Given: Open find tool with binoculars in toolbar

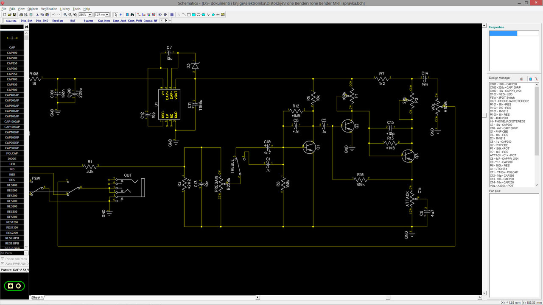Looking at the screenshot, I should [132, 14].
